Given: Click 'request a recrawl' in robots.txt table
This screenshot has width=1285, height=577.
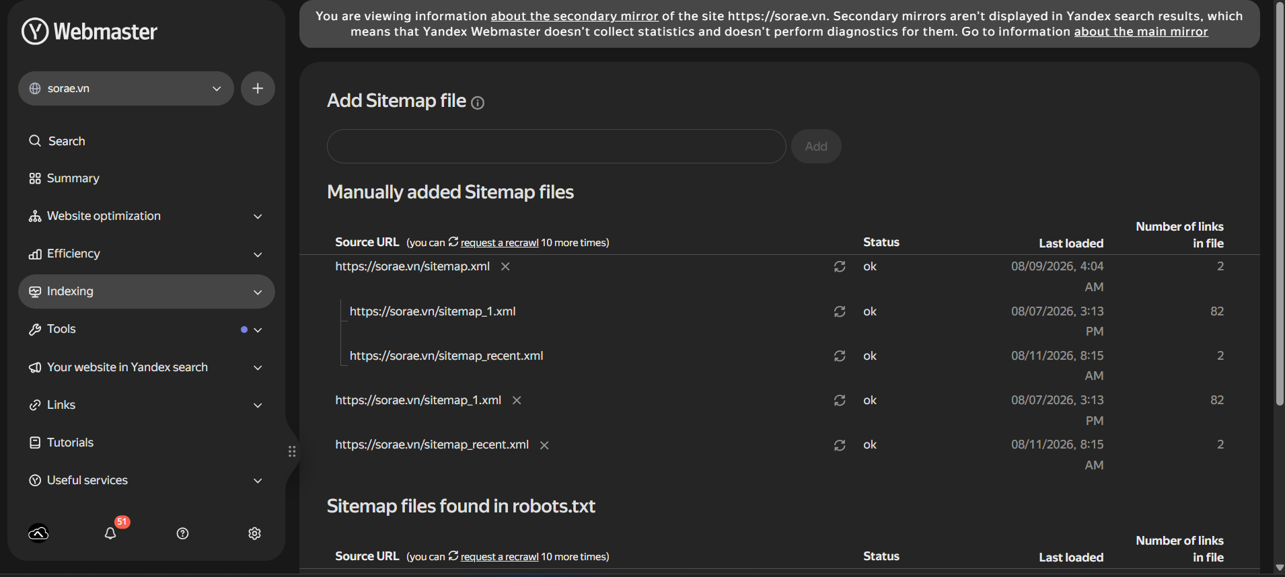Looking at the screenshot, I should (x=499, y=557).
